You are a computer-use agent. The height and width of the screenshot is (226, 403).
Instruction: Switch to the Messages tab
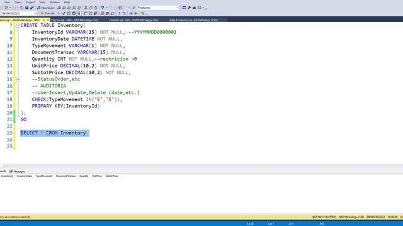[17, 171]
